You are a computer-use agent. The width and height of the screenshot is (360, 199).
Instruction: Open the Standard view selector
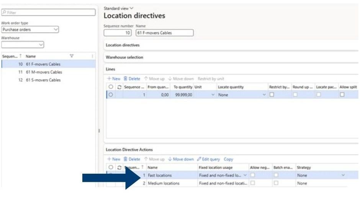[x=119, y=8]
